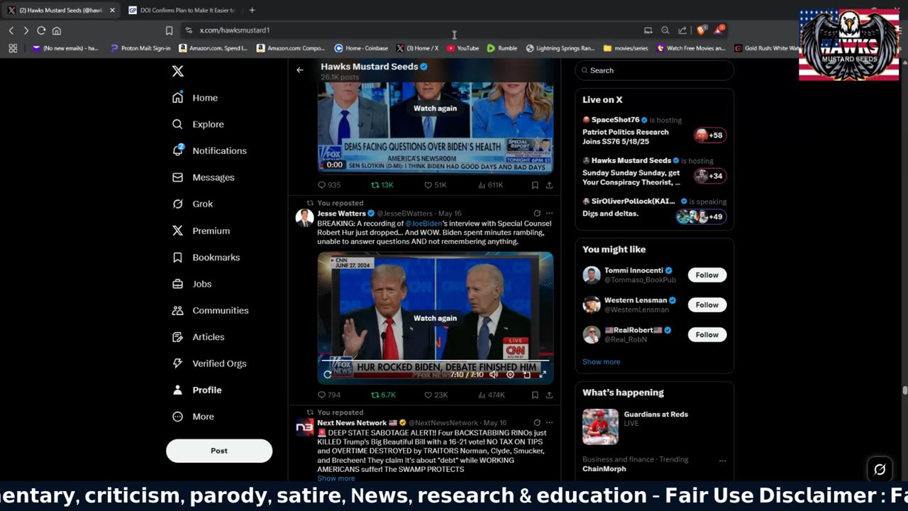Viewport: 908px width, 511px height.
Task: Click the Verified Orgs lightning icon
Action: click(178, 363)
